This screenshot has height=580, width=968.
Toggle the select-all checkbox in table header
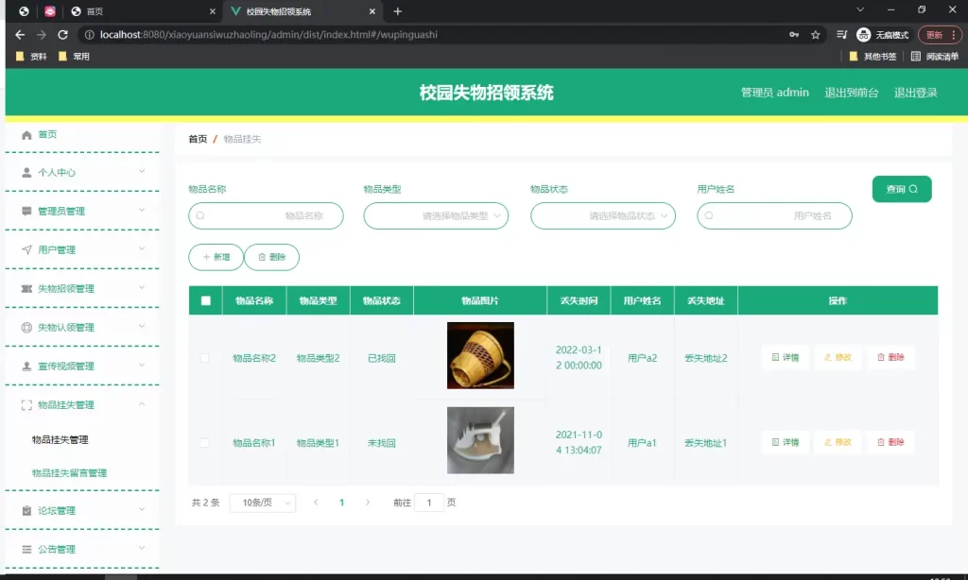[x=207, y=299]
